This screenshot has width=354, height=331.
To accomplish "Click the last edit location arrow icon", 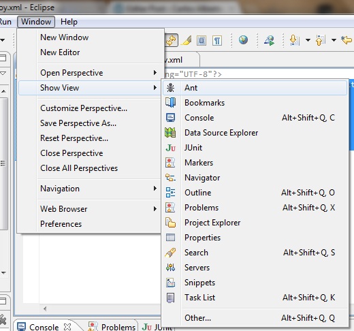I will [347, 40].
